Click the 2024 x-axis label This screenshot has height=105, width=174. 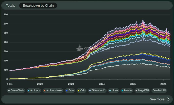point(102,84)
